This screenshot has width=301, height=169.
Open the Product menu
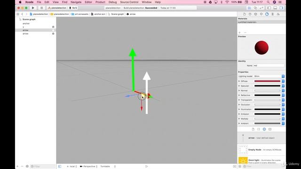point(100,2)
